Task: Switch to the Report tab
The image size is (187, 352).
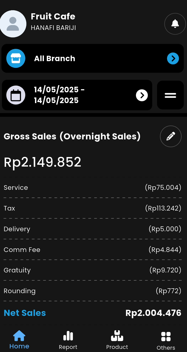Action: [x=68, y=340]
